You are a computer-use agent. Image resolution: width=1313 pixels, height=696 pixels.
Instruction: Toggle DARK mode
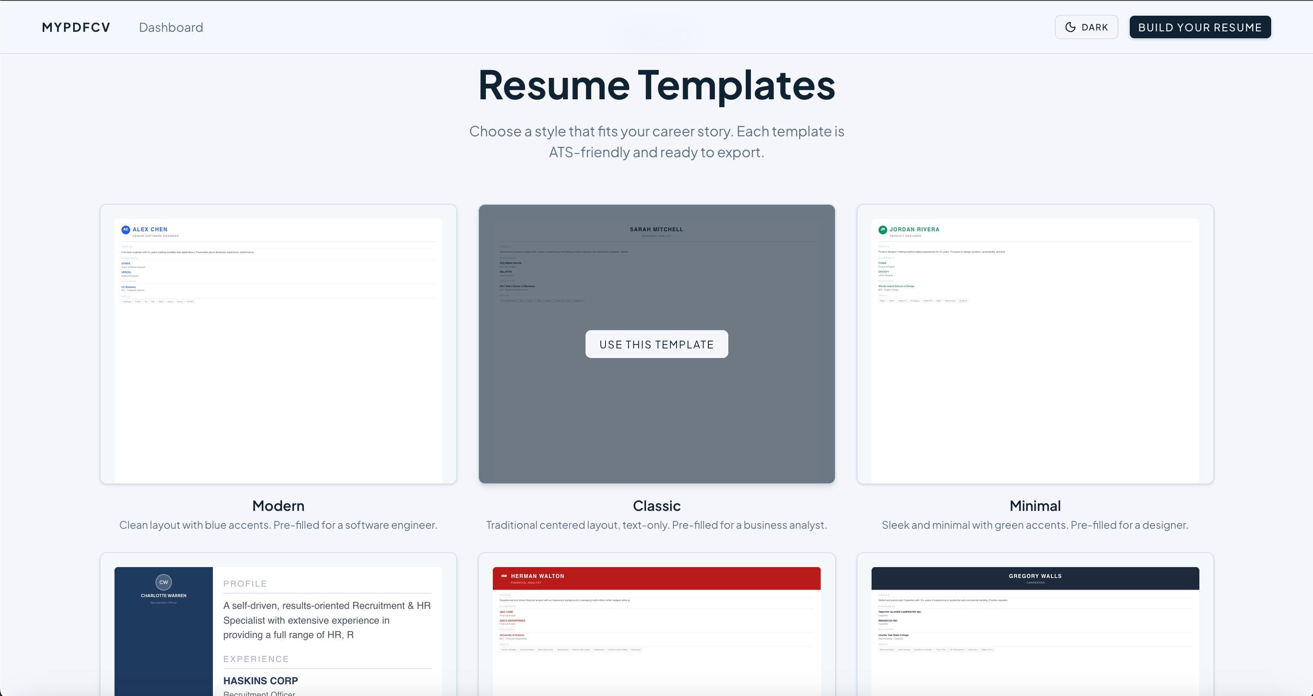tap(1086, 27)
